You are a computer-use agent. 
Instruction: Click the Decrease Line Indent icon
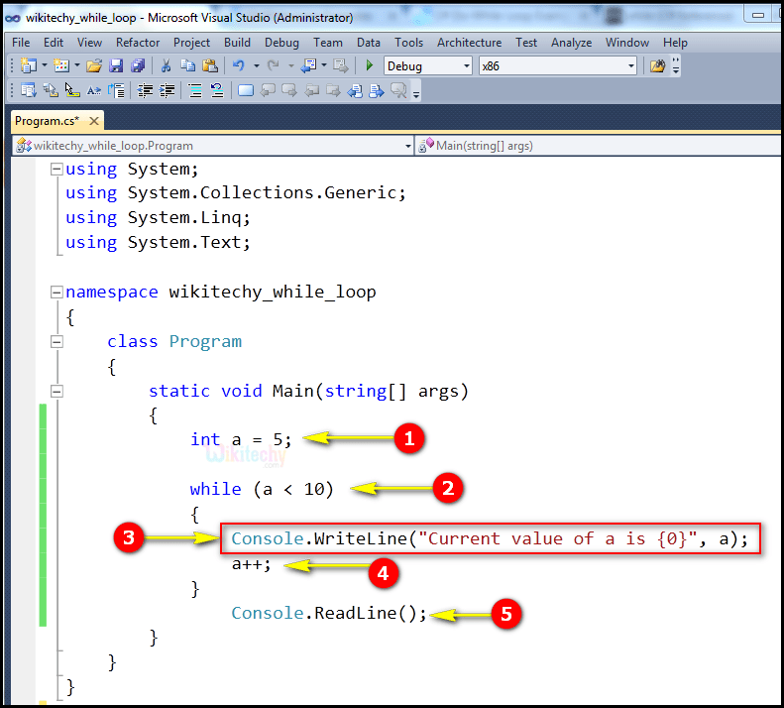pyautogui.click(x=145, y=90)
